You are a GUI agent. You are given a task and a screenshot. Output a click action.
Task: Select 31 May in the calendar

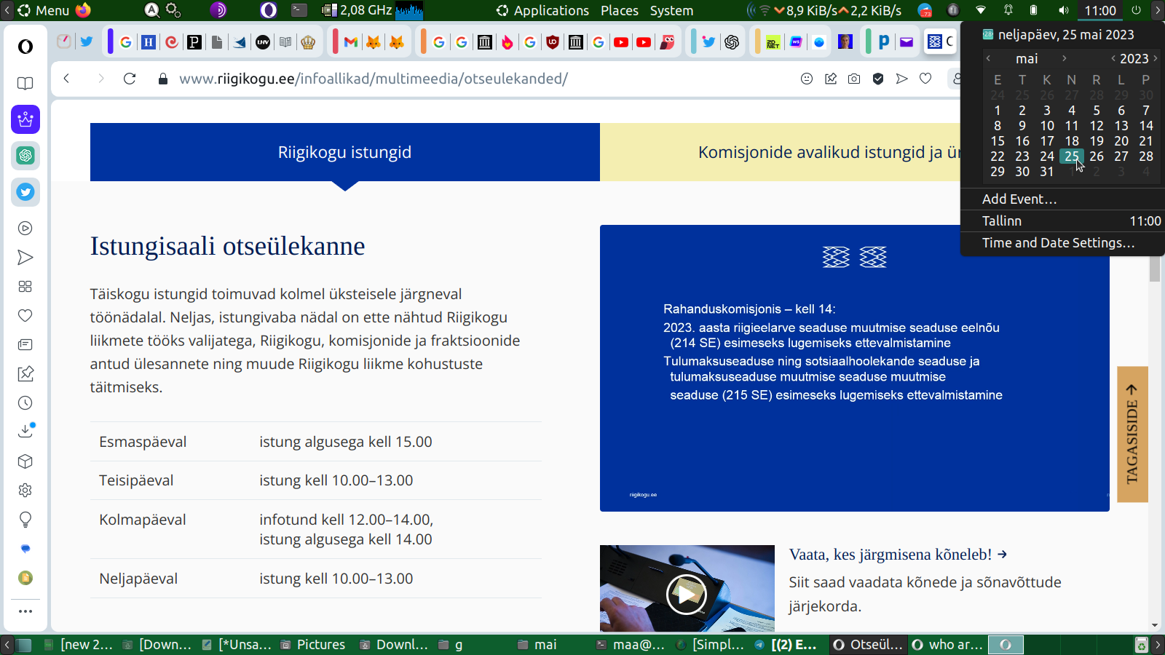1047,172
